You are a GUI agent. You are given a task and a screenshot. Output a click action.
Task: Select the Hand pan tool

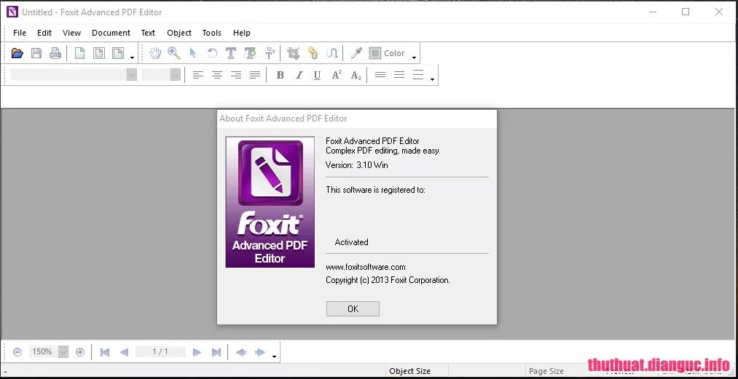155,53
